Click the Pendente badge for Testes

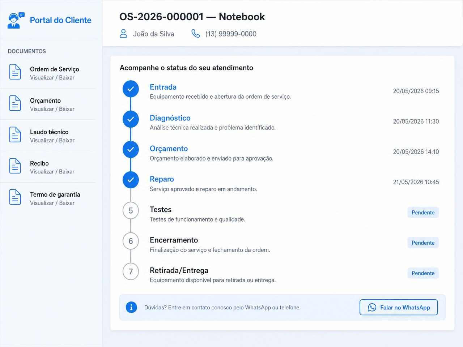pos(423,213)
